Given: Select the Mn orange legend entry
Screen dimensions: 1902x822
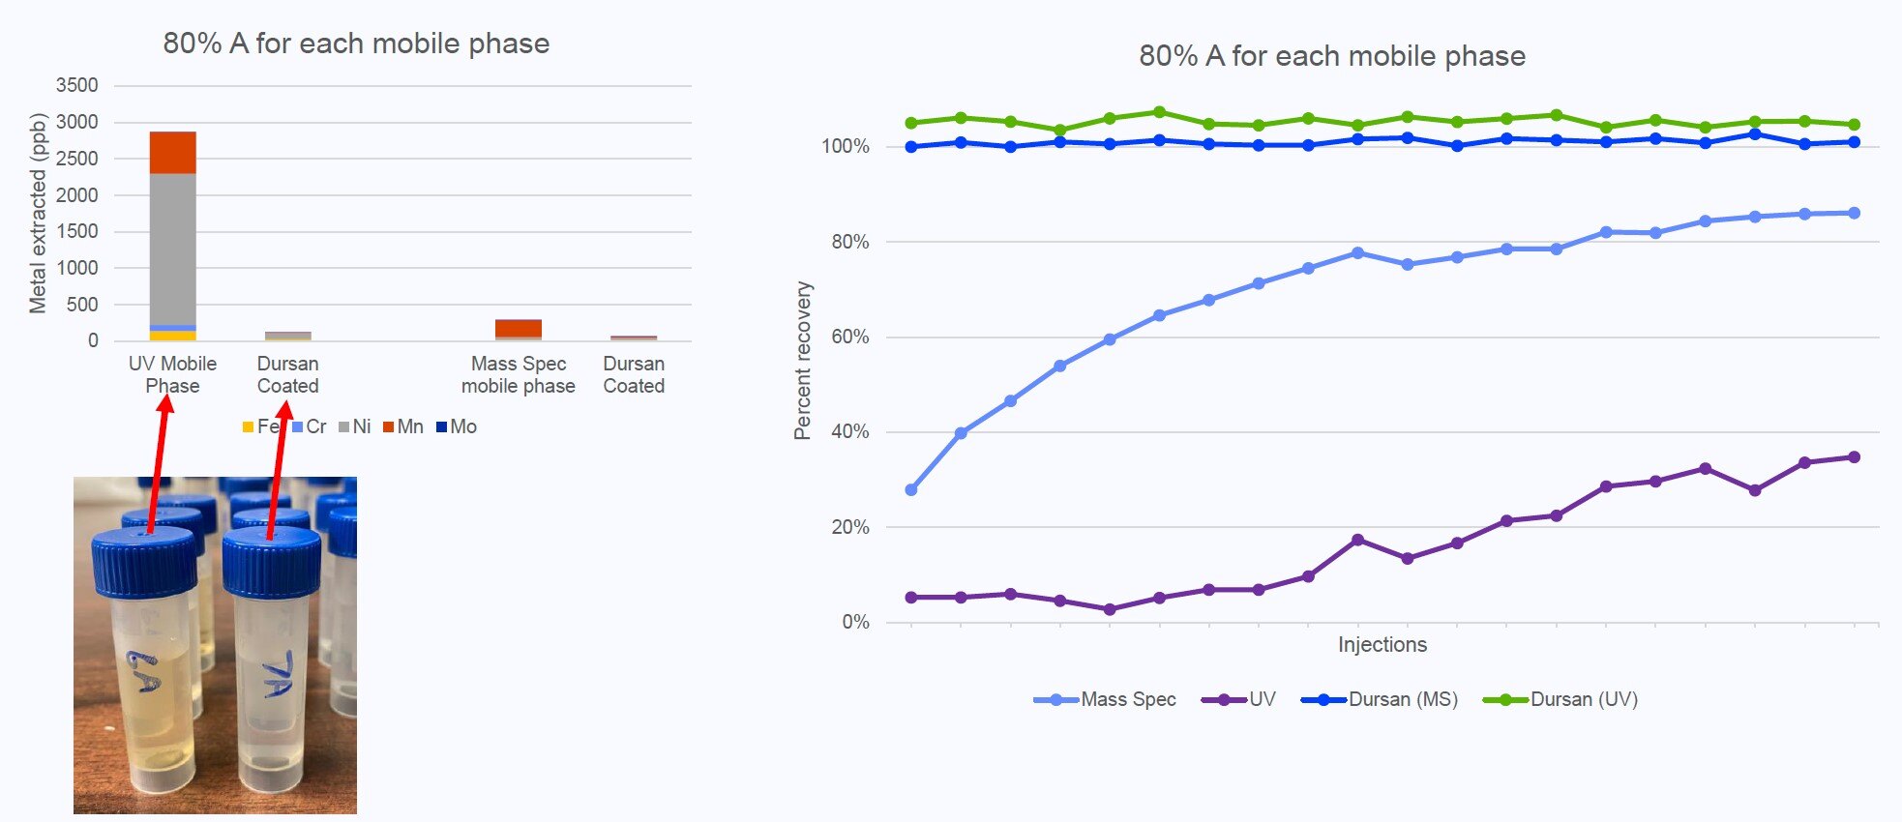Looking at the screenshot, I should (403, 426).
